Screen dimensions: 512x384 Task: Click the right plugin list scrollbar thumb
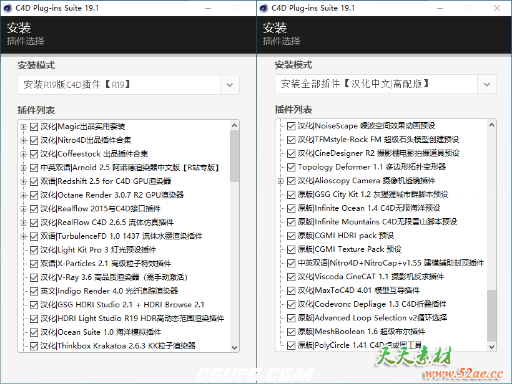tap(492, 315)
